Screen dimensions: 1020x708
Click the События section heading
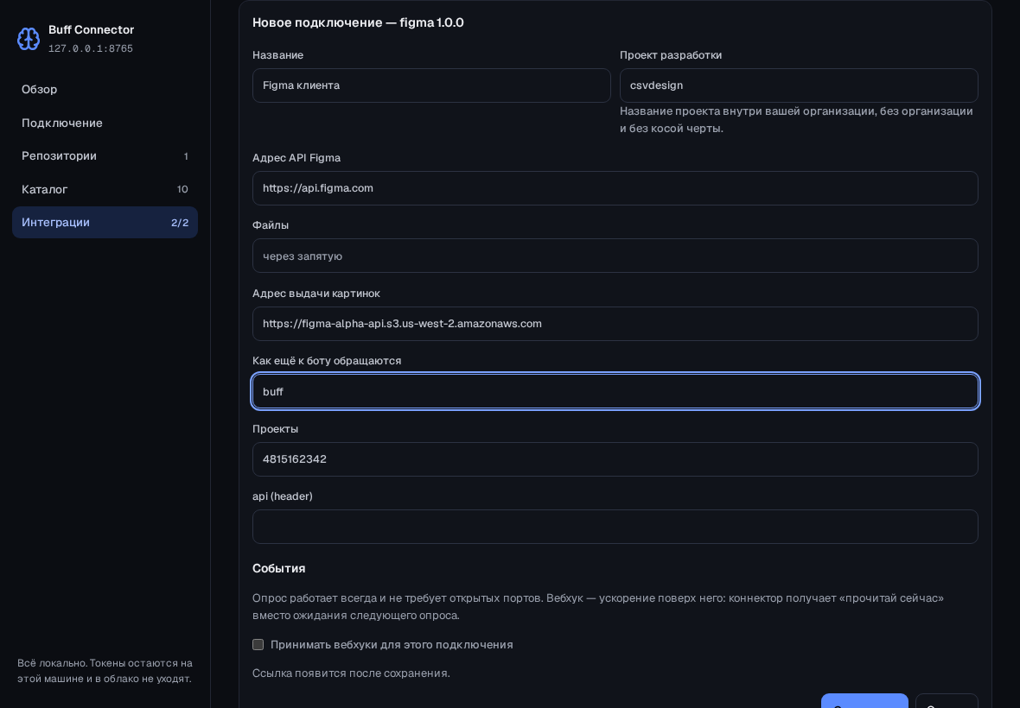(278, 568)
